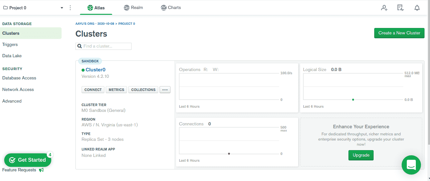
Task: Open Triggers in the sidebar
Action: [10, 45]
